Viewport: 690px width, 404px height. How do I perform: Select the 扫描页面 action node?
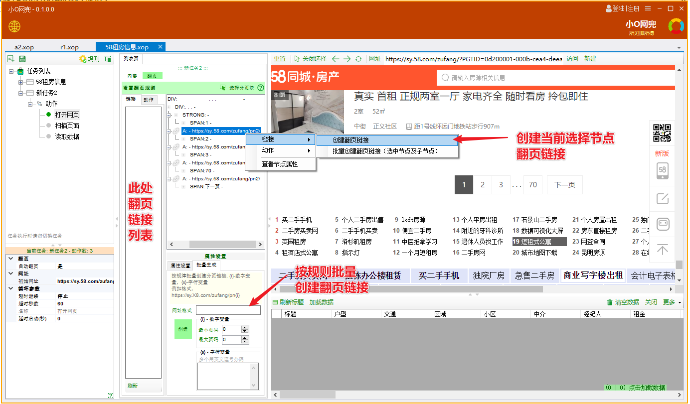(x=67, y=126)
